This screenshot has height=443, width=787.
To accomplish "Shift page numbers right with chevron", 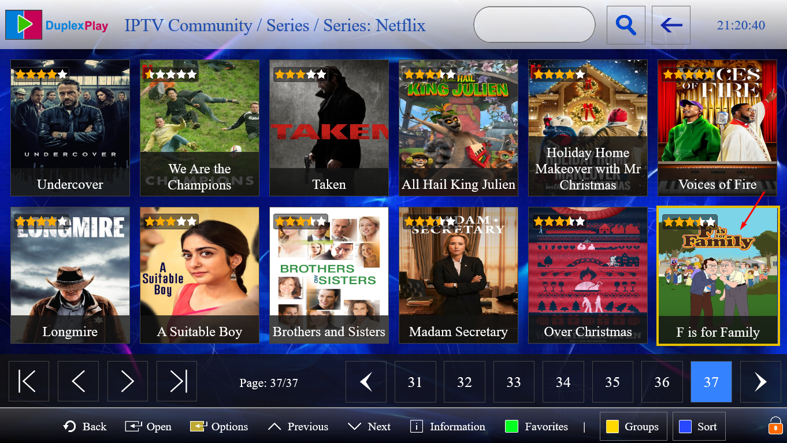I will coord(760,382).
